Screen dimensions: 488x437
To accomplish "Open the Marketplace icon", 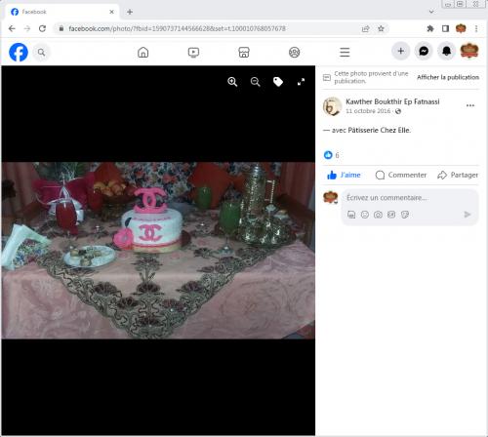I will click(244, 52).
